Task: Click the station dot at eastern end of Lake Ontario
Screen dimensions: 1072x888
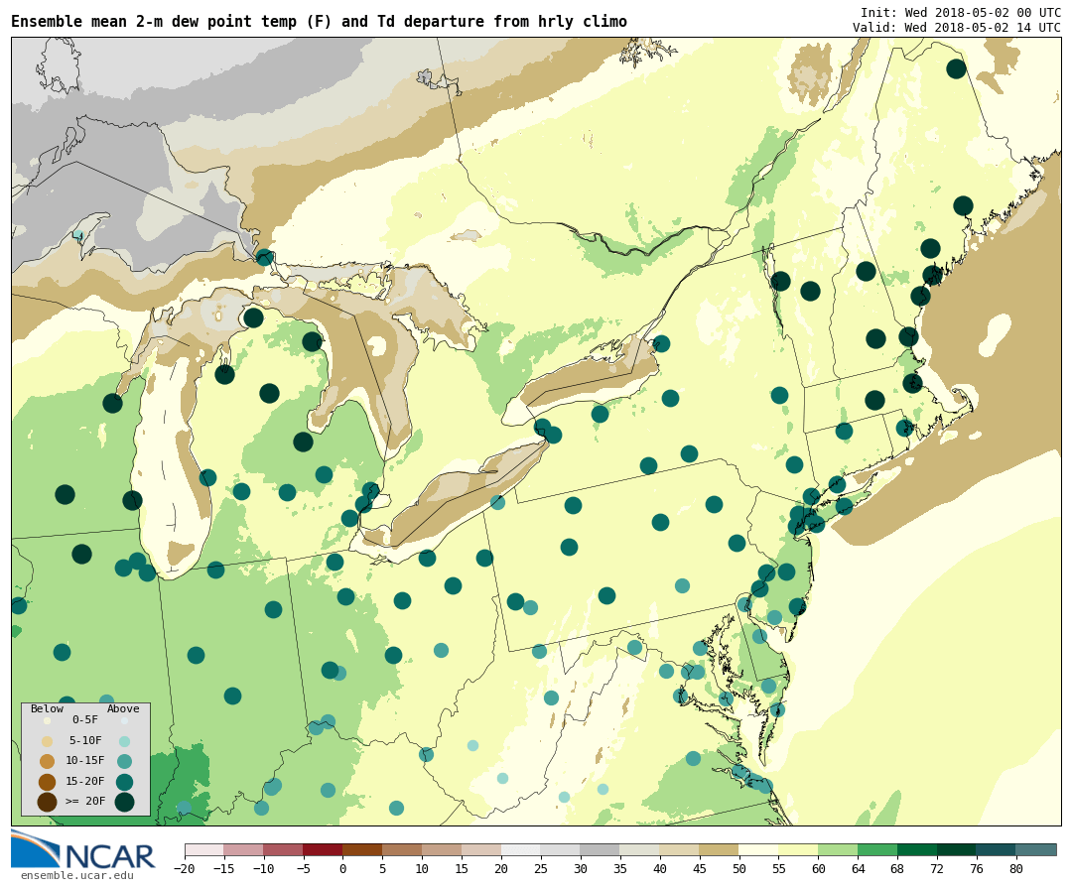Action: click(660, 343)
